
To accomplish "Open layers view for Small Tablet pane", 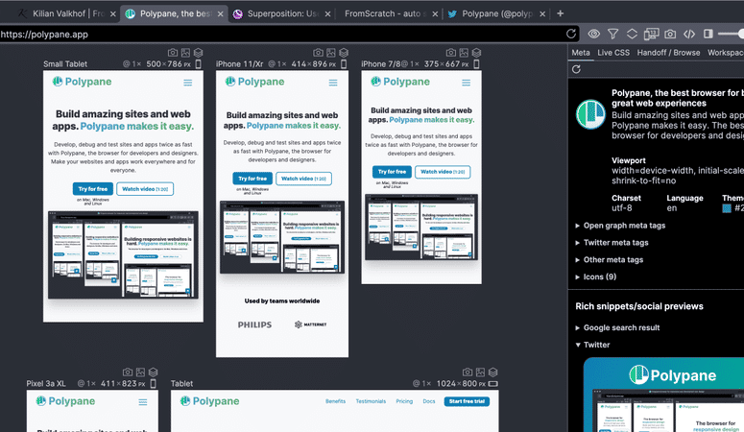I will pos(199,53).
